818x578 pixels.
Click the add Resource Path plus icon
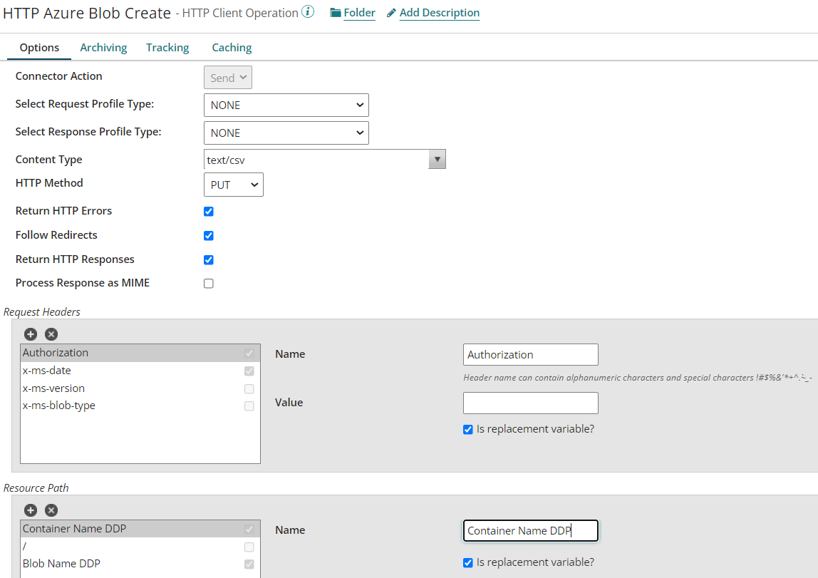click(30, 510)
